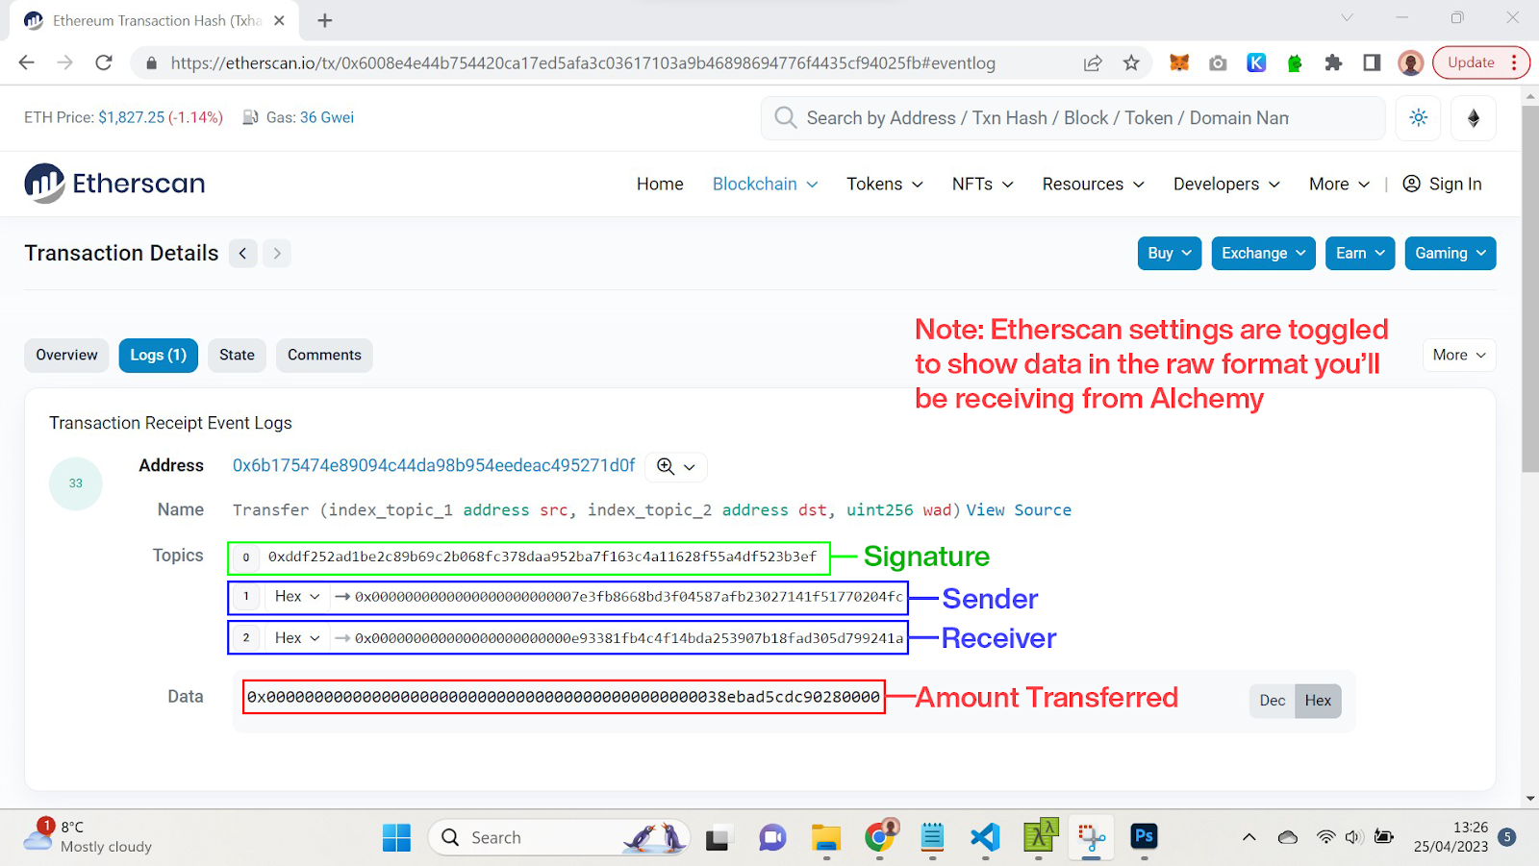The height and width of the screenshot is (866, 1539).
Task: Switch to the Overview tab
Action: coord(67,356)
